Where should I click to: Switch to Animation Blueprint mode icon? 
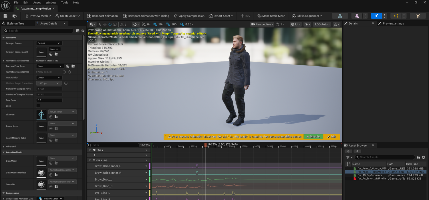pyautogui.click(x=396, y=16)
